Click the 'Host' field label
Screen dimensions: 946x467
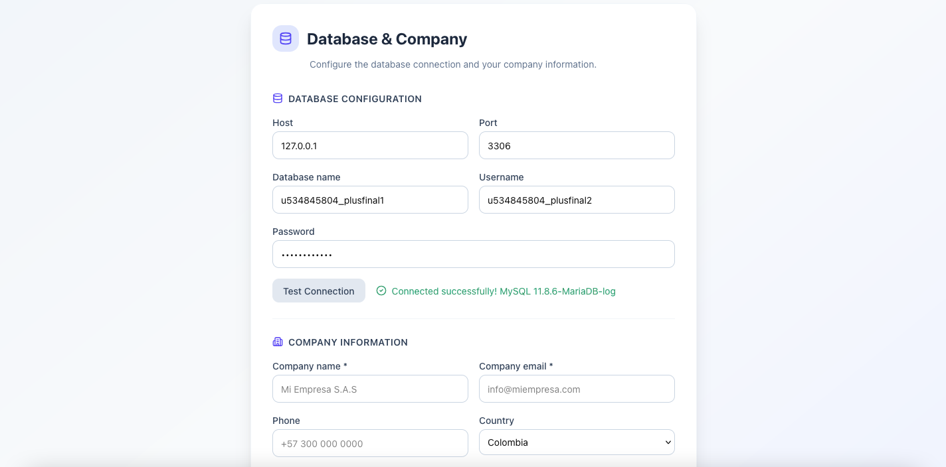click(x=282, y=123)
